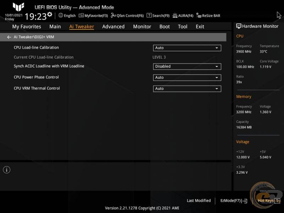Click ReSize BAR label

pyautogui.click(x=211, y=16)
